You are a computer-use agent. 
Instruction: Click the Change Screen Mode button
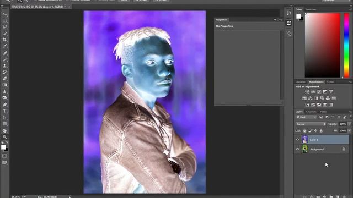click(x=5, y=162)
